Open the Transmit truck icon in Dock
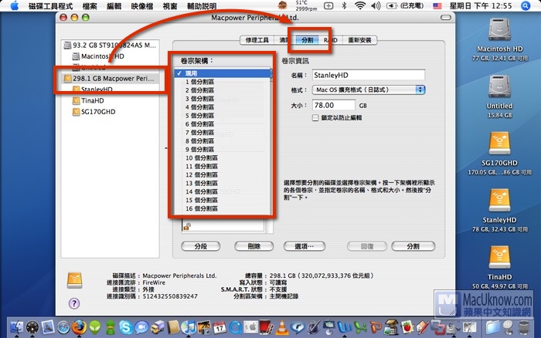541x338 pixels. tap(158, 327)
